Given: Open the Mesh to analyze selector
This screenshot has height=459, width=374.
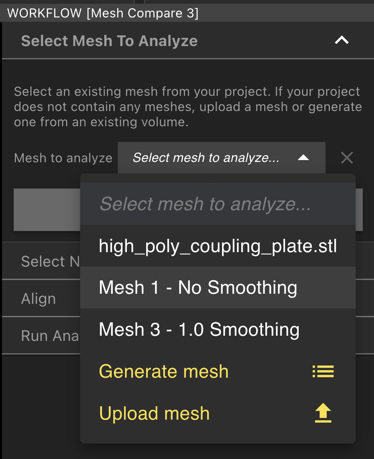Looking at the screenshot, I should coord(221,158).
